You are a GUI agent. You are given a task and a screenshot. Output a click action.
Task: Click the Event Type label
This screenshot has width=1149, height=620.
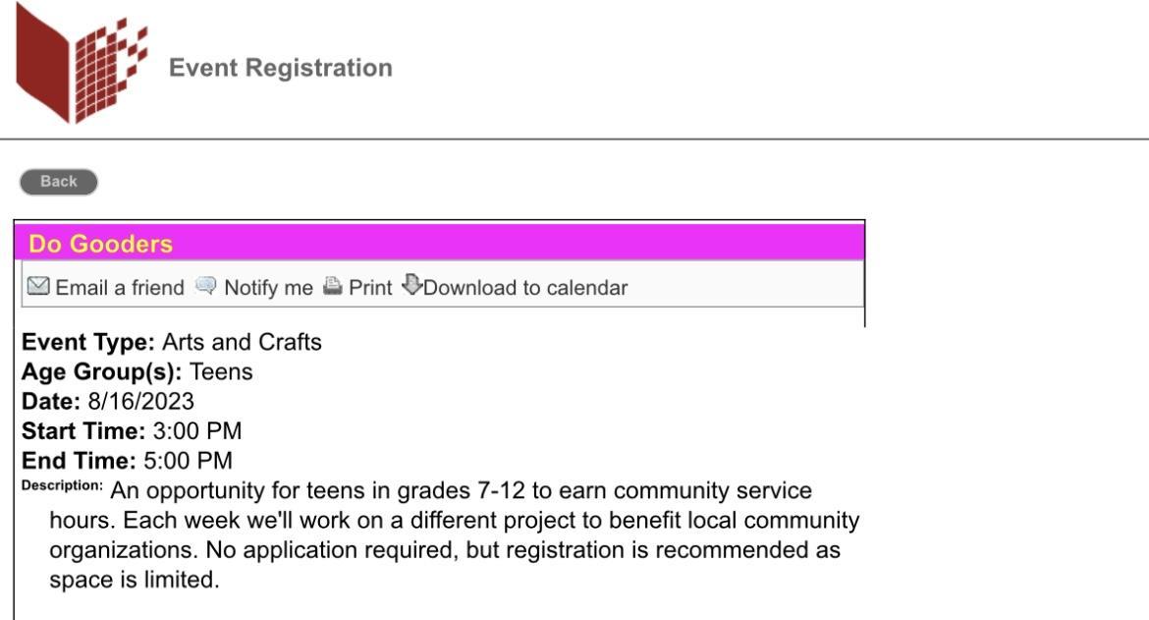pos(88,343)
